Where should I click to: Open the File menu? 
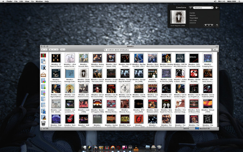pos(16,2)
